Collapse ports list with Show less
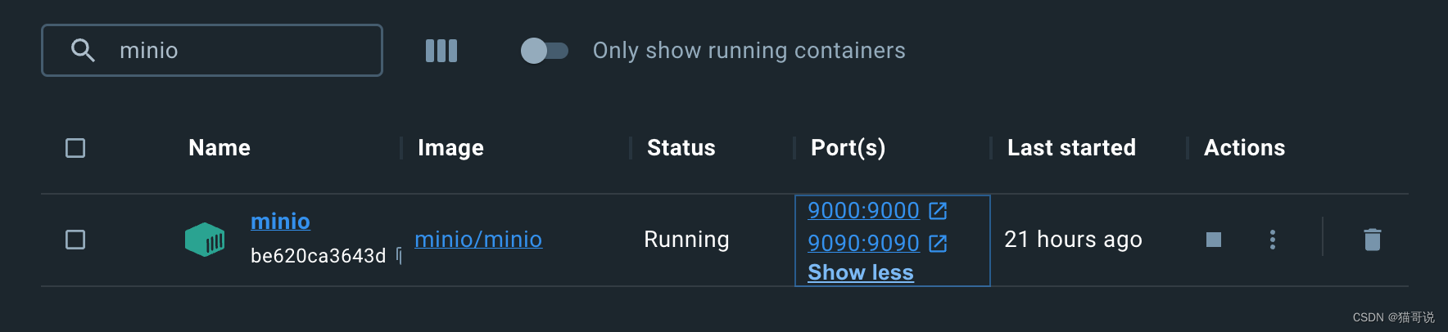Screen dimensions: 1448x332 click(x=860, y=272)
